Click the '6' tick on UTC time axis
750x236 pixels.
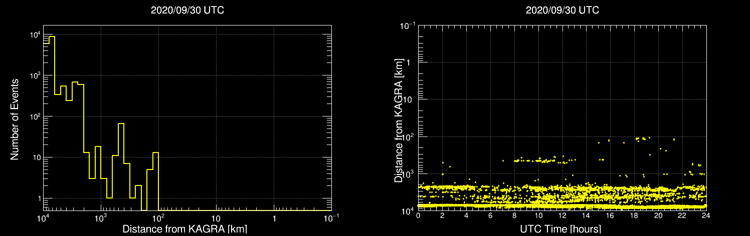(490, 216)
